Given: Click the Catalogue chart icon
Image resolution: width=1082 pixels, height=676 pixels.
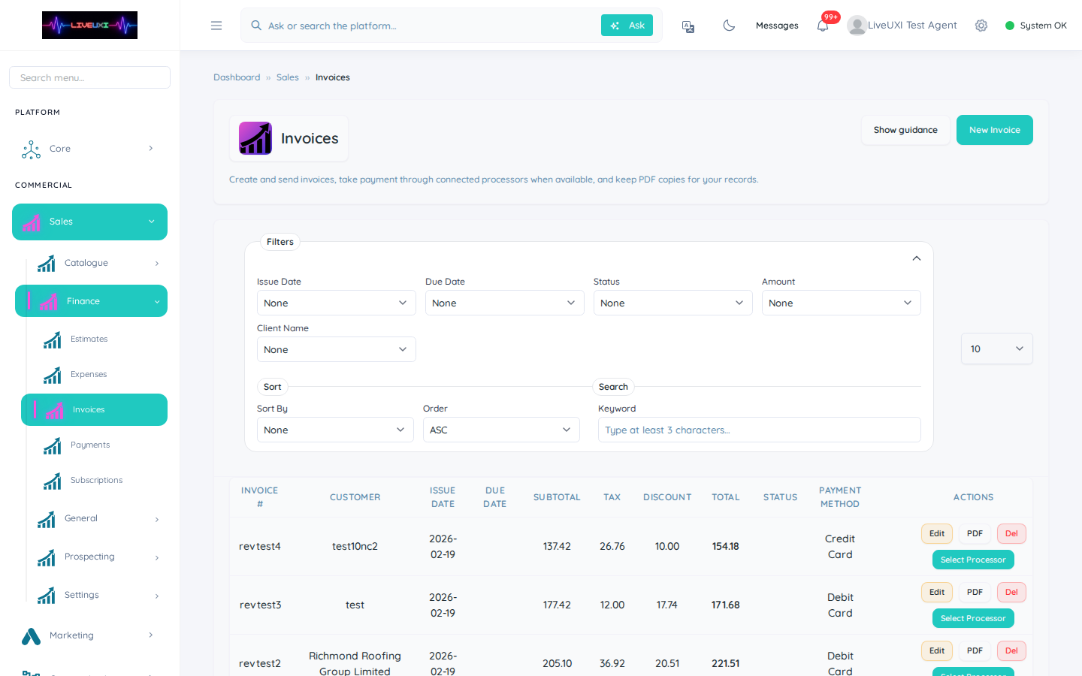Looking at the screenshot, I should pyautogui.click(x=47, y=263).
